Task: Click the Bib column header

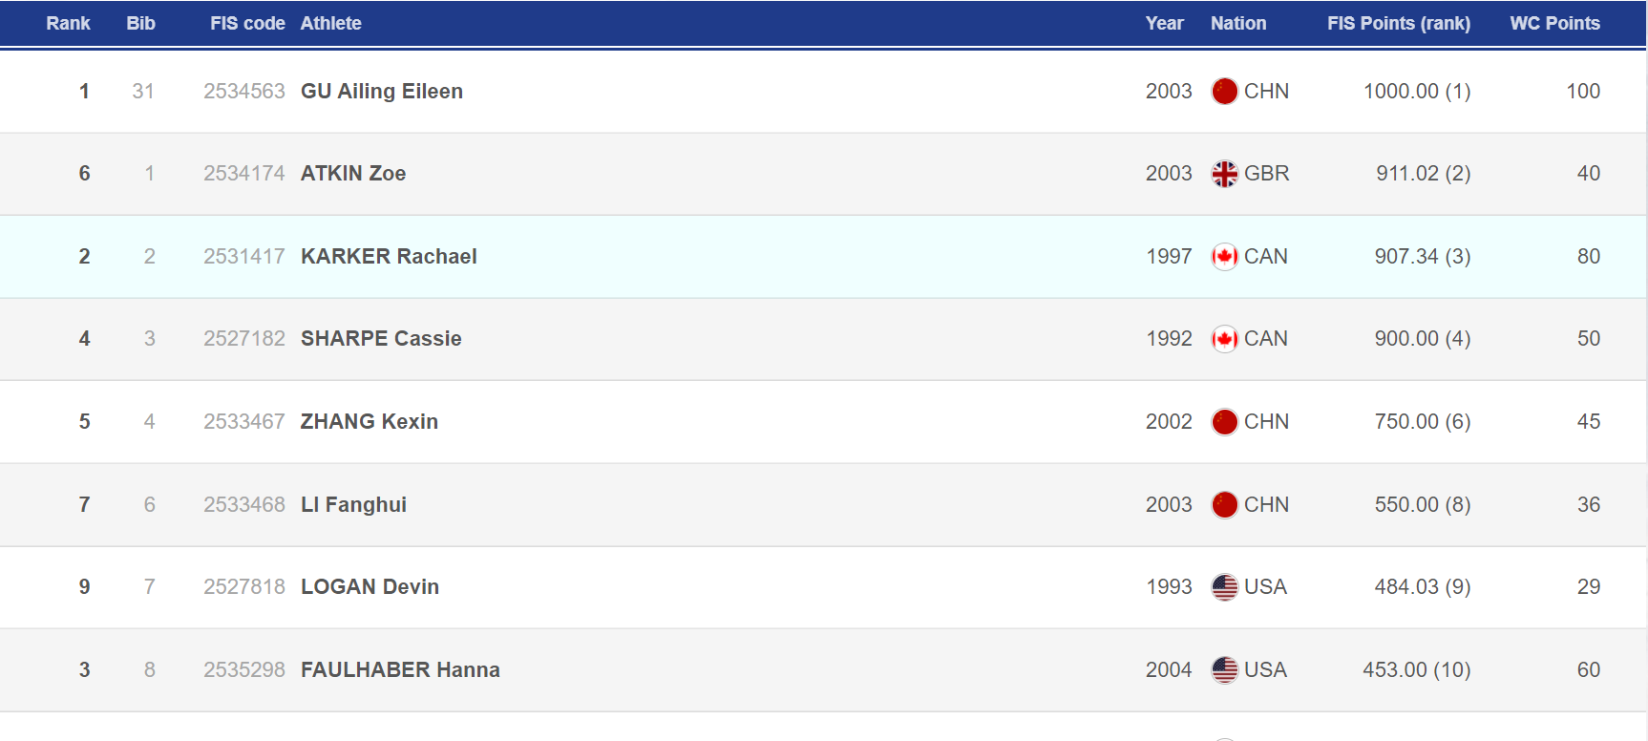Action: 140,23
